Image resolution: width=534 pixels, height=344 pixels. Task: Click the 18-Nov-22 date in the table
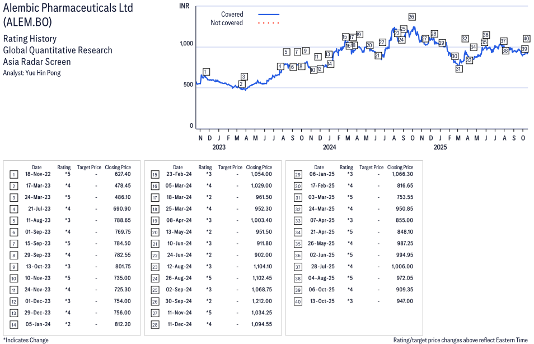coord(36,175)
